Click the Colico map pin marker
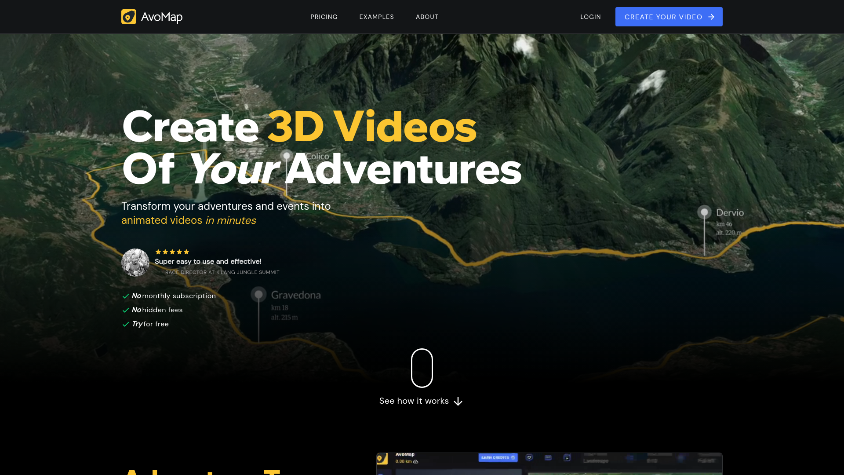Image resolution: width=844 pixels, height=475 pixels. click(x=287, y=156)
